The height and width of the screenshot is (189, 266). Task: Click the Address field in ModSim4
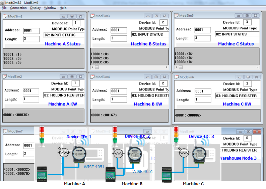click(x=119, y=91)
